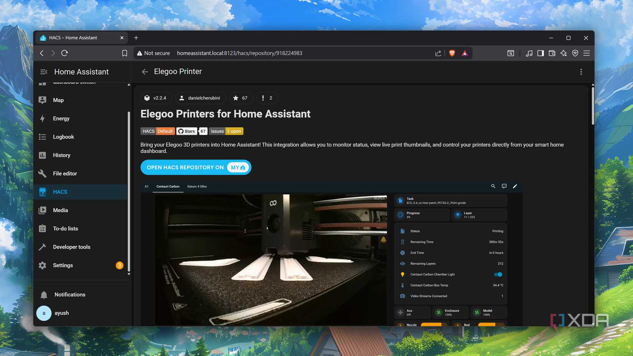The image size is (633, 356).
Task: Open a new browser tab with plus
Action: 136,38
